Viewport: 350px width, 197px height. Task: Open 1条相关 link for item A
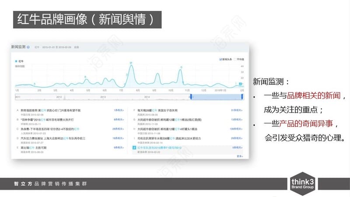(119, 110)
